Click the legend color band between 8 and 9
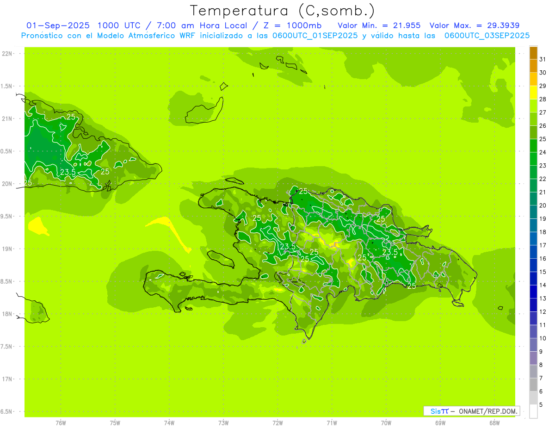The height and width of the screenshot is (429, 555). pyautogui.click(x=533, y=358)
